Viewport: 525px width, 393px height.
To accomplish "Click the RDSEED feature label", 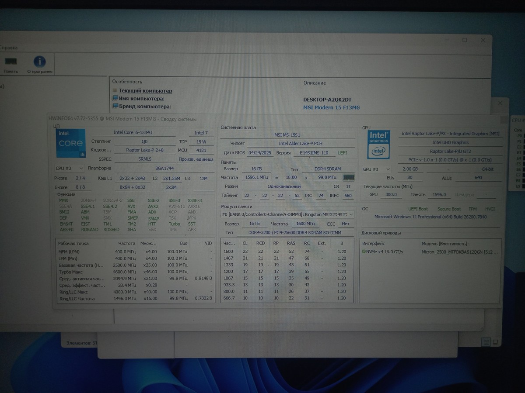I will pos(111,230).
